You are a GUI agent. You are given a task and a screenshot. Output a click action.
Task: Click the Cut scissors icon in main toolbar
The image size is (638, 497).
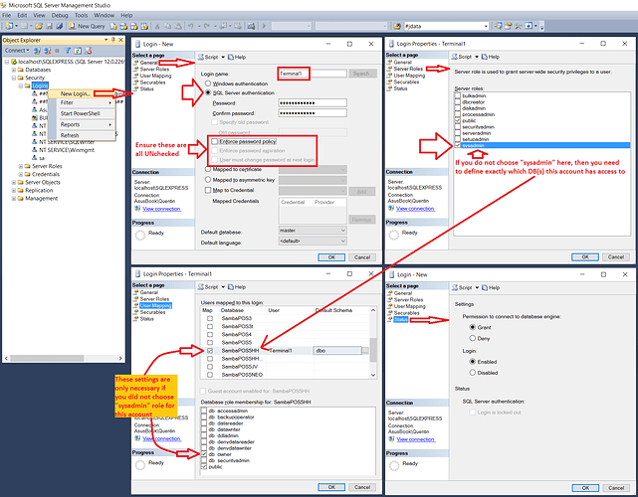pos(157,26)
